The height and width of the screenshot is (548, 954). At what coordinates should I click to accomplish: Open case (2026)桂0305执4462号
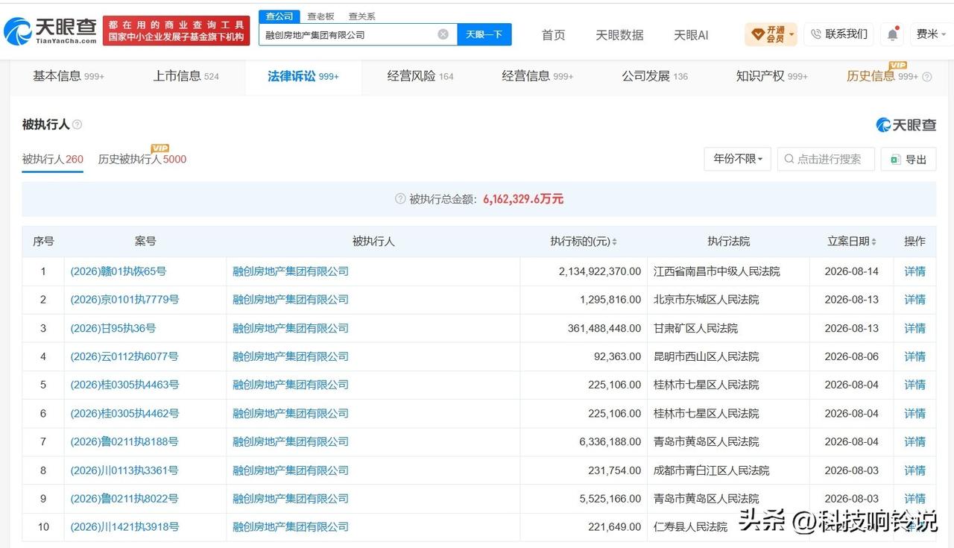click(124, 413)
